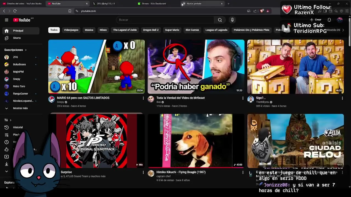
Task: Select the Música filter chip
Action: click(x=89, y=30)
